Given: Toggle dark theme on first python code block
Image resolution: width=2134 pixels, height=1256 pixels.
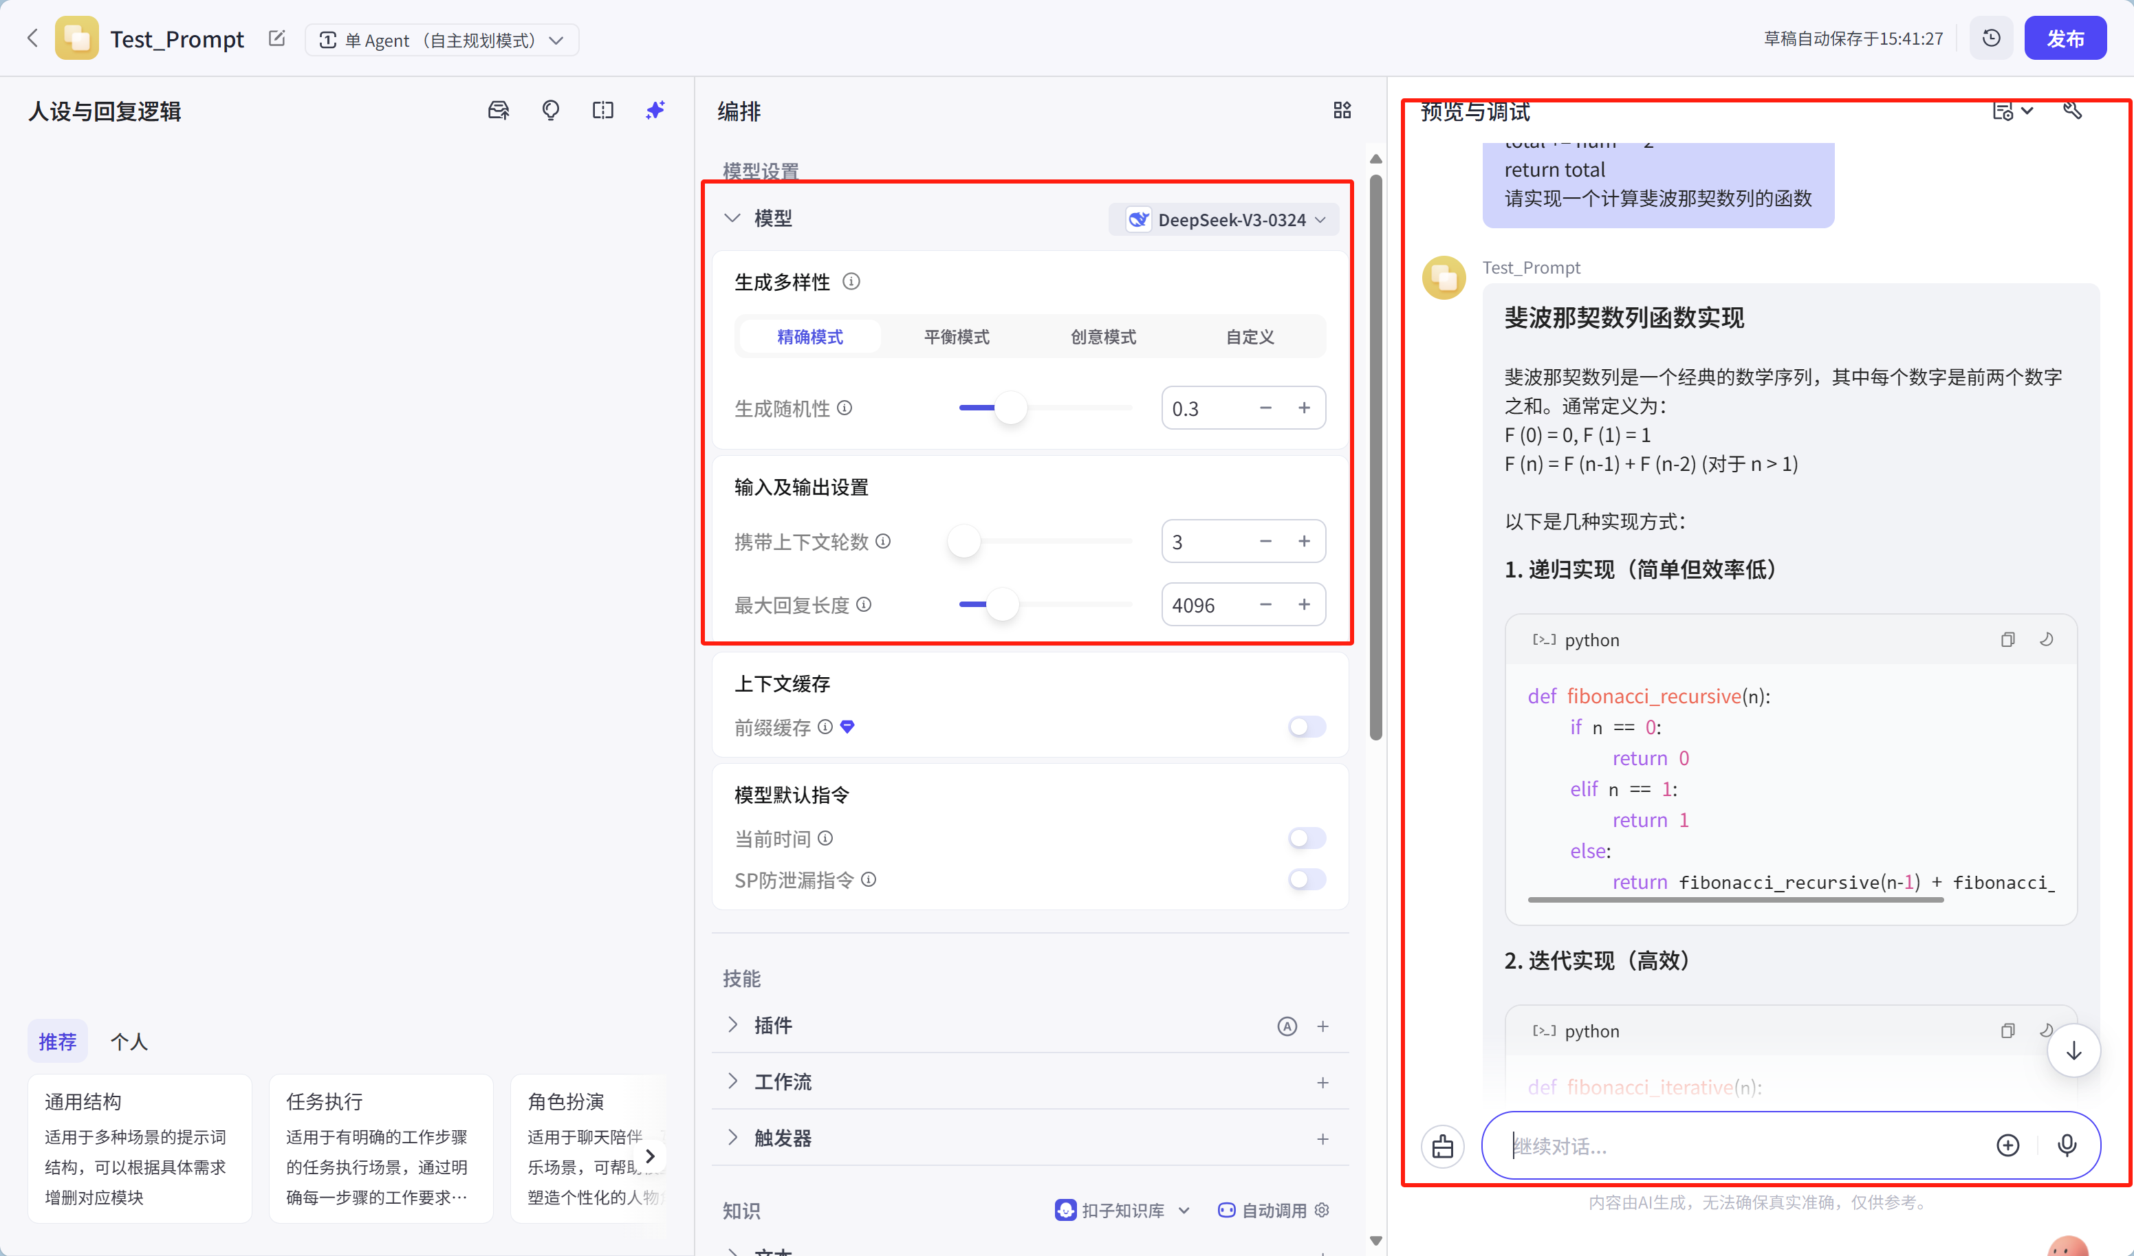Looking at the screenshot, I should (x=2046, y=639).
